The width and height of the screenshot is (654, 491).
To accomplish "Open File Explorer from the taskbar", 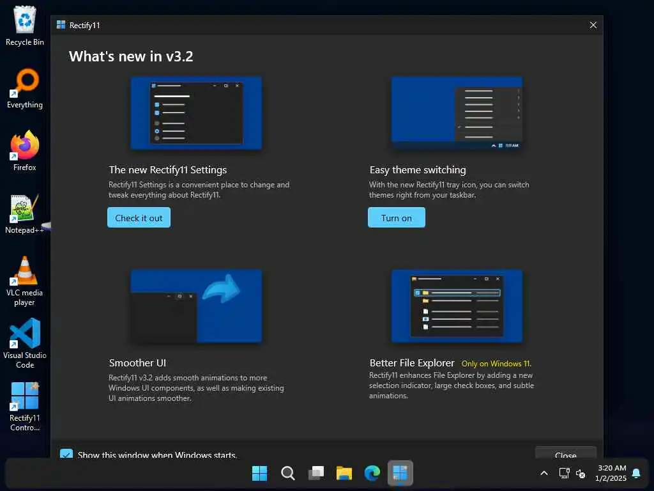I will click(x=344, y=473).
